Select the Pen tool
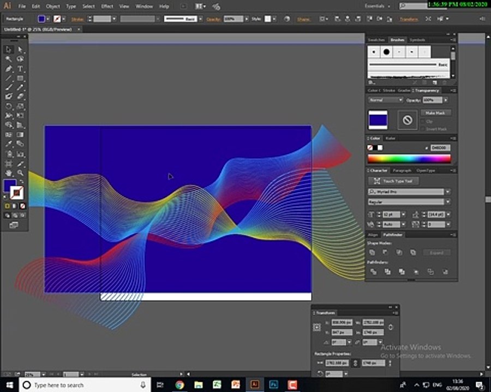 pos(8,69)
